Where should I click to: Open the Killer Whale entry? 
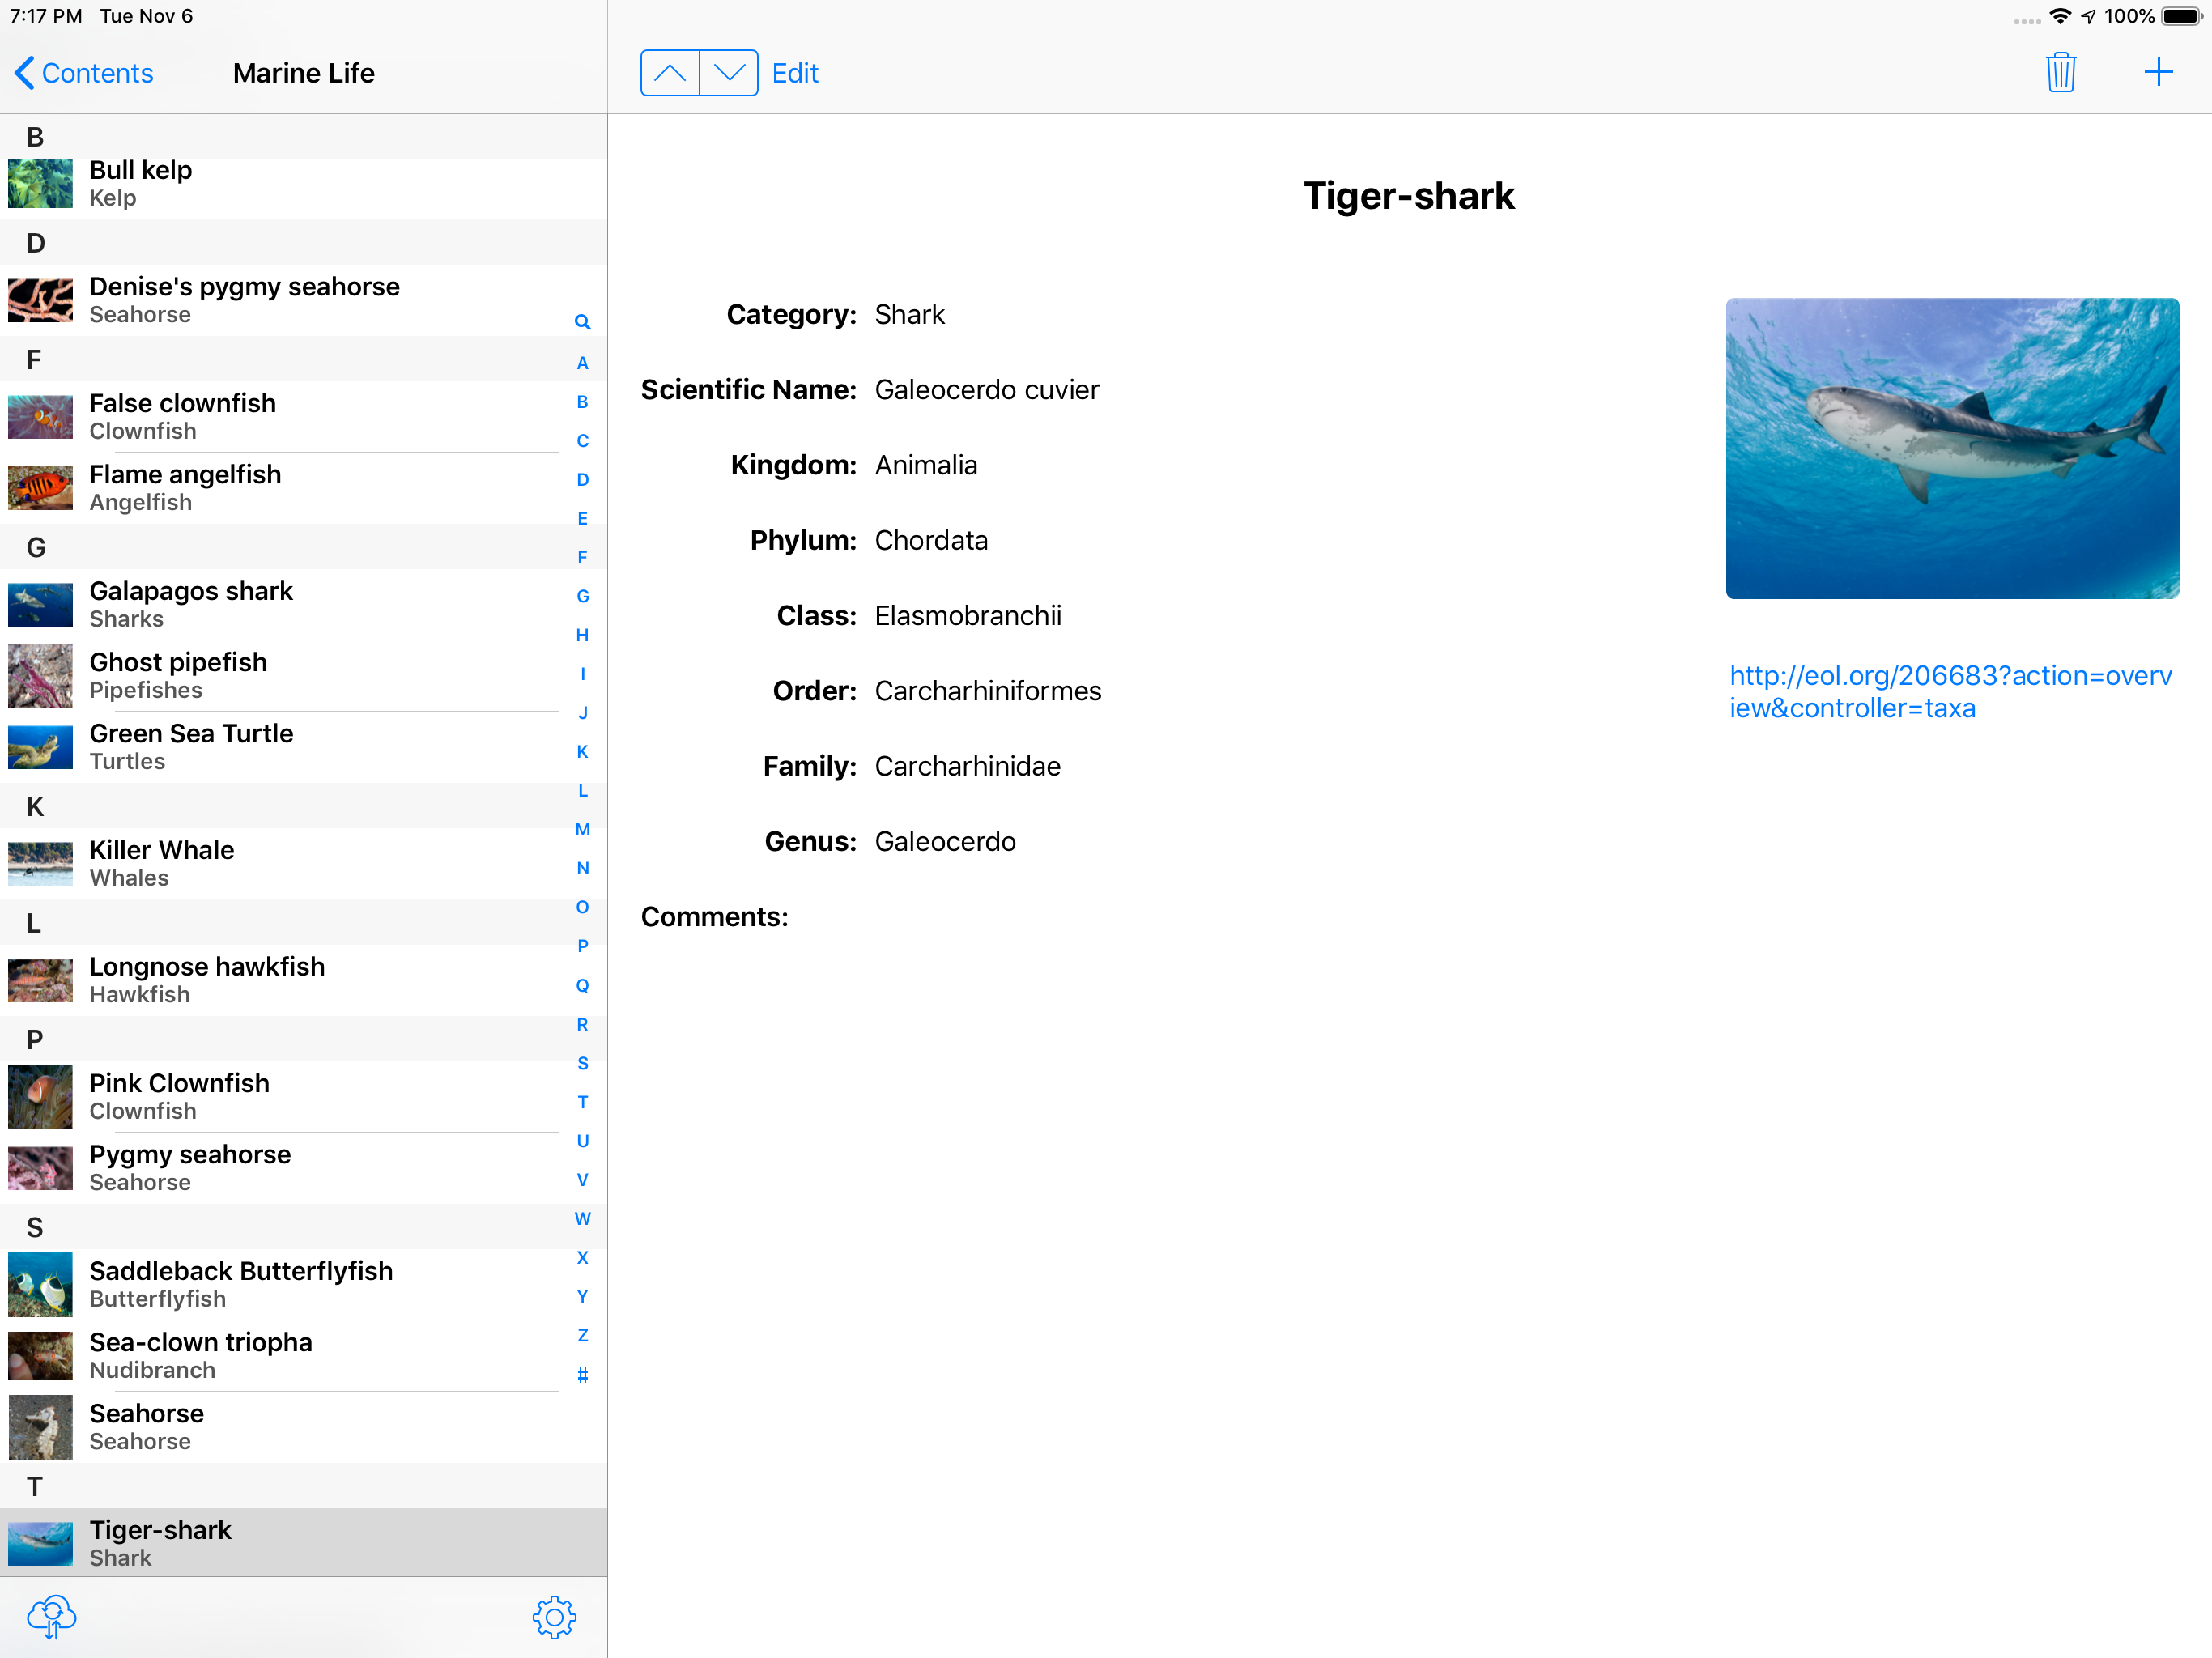coord(300,863)
